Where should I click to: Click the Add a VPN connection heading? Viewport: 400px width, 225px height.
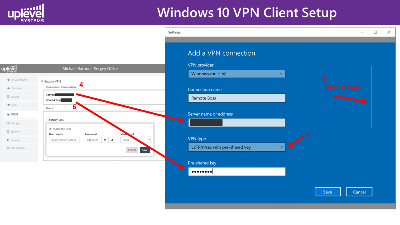pos(222,53)
